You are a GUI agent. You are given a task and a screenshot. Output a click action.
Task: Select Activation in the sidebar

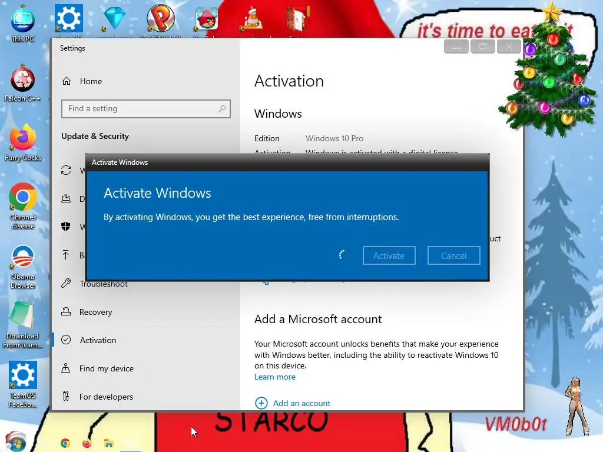[x=98, y=340]
